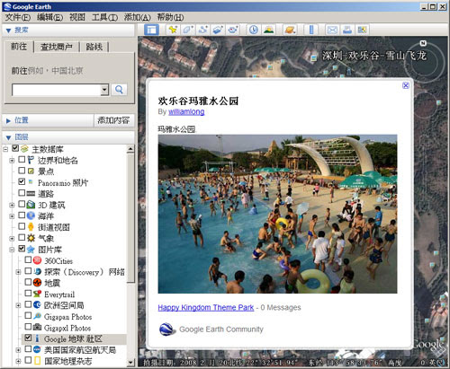Screen dimensions: 450x369
Task: Click the weather sun icon
Action: [31, 238]
